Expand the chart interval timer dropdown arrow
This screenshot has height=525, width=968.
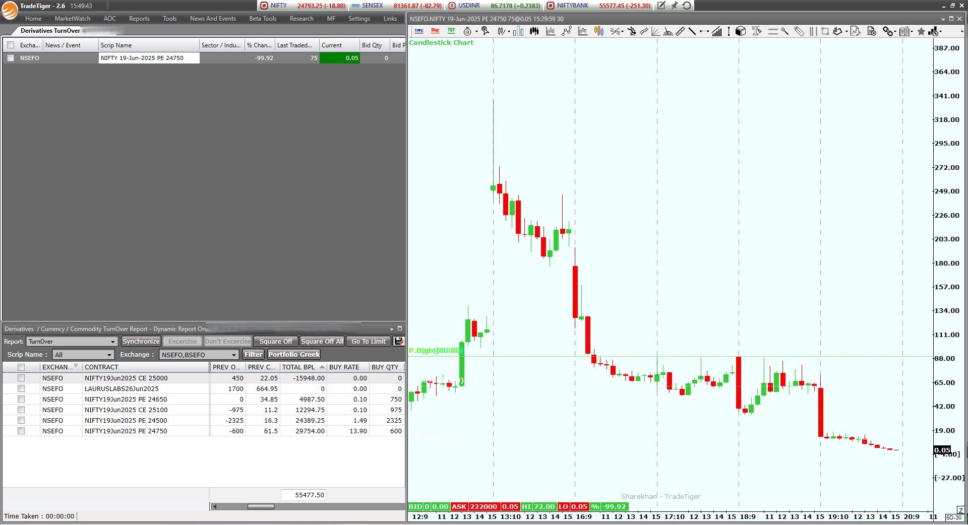point(476,32)
